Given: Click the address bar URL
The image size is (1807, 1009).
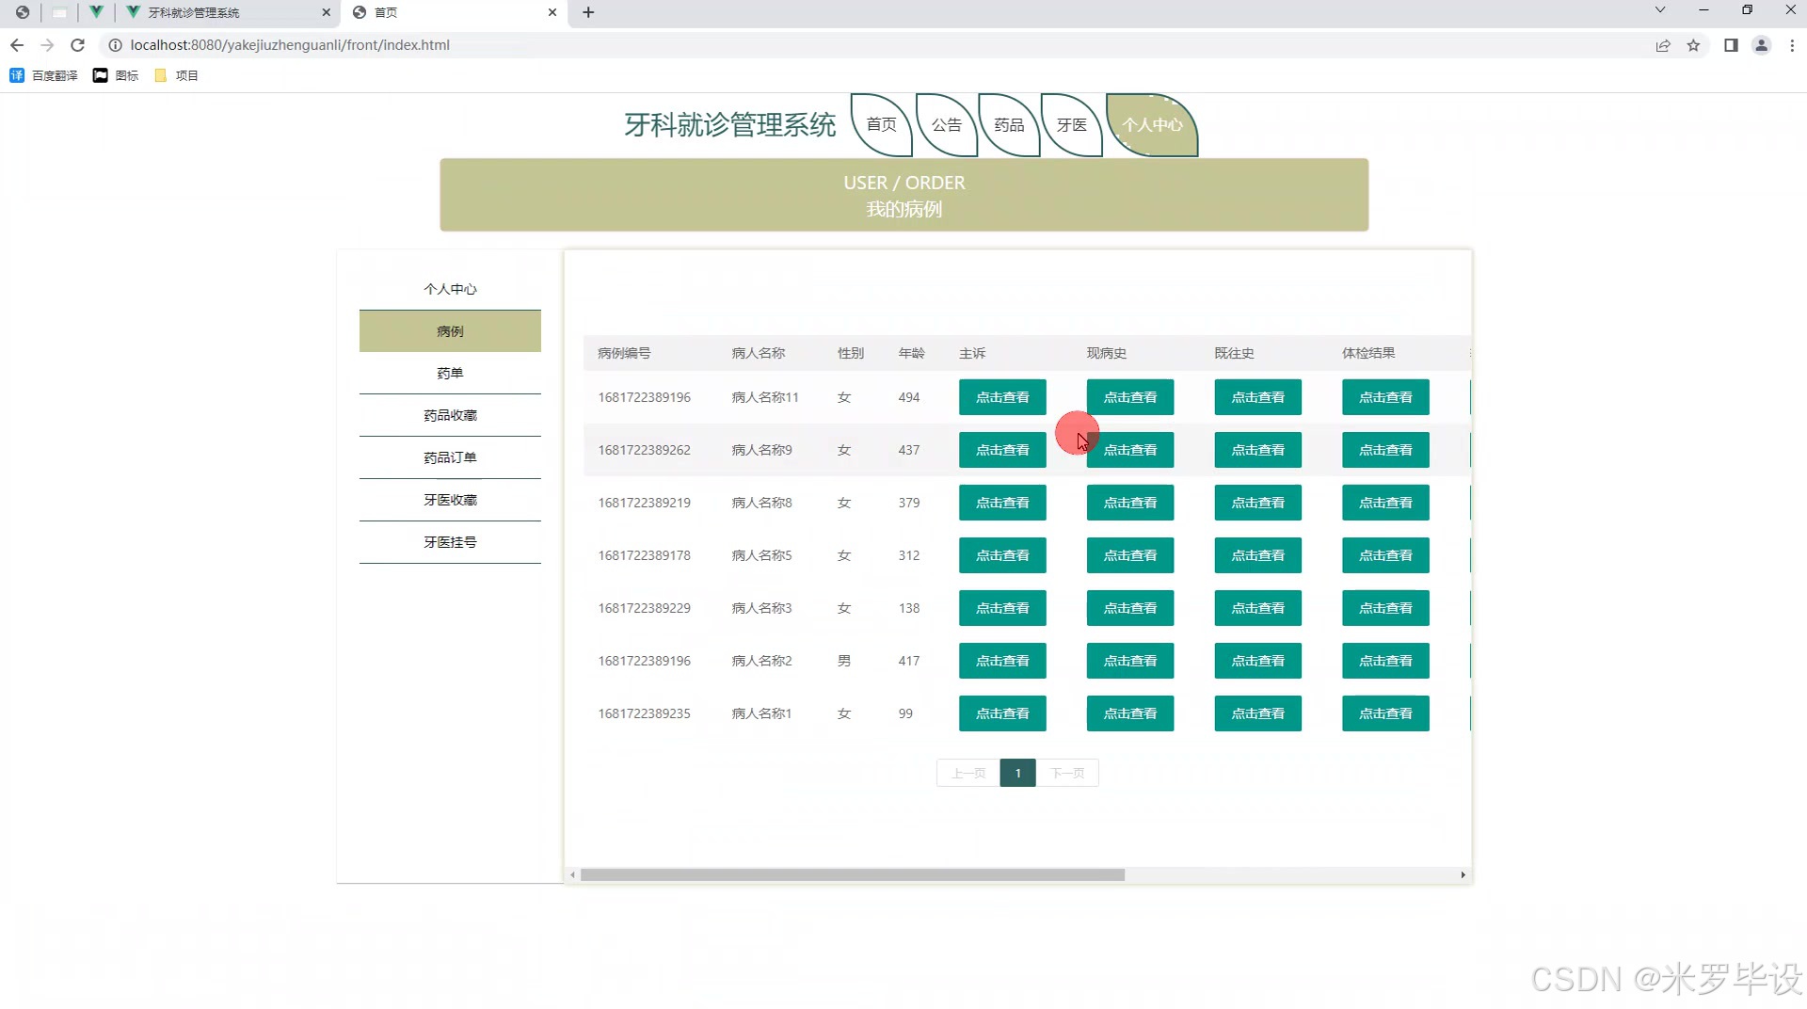Looking at the screenshot, I should pos(290,45).
